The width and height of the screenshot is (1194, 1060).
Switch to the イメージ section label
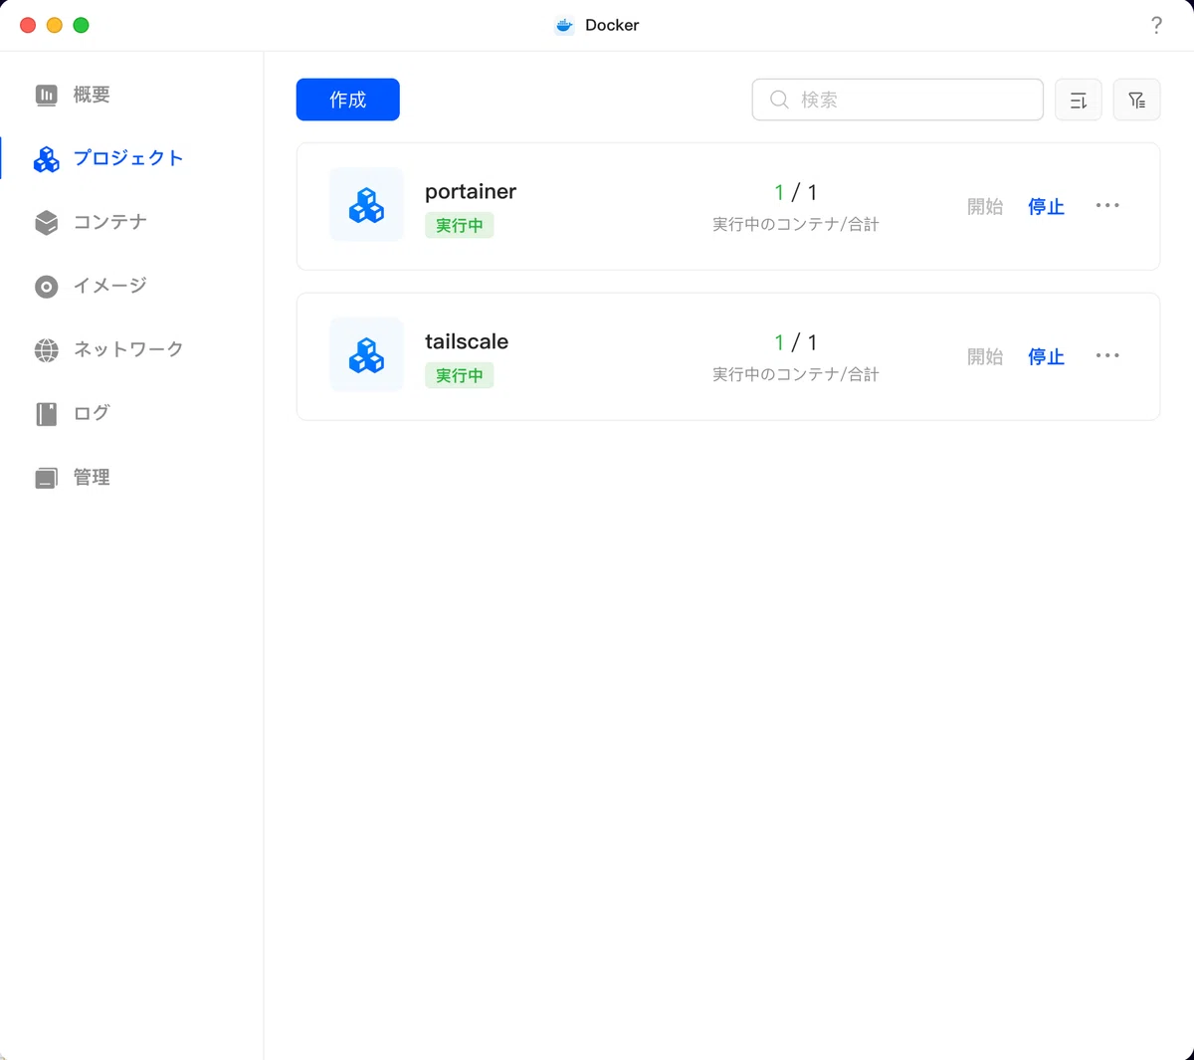pos(110,286)
